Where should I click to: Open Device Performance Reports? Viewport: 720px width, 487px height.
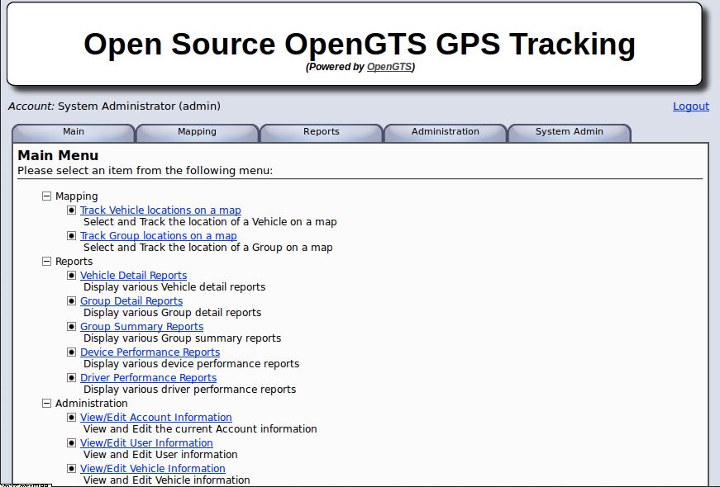[150, 352]
